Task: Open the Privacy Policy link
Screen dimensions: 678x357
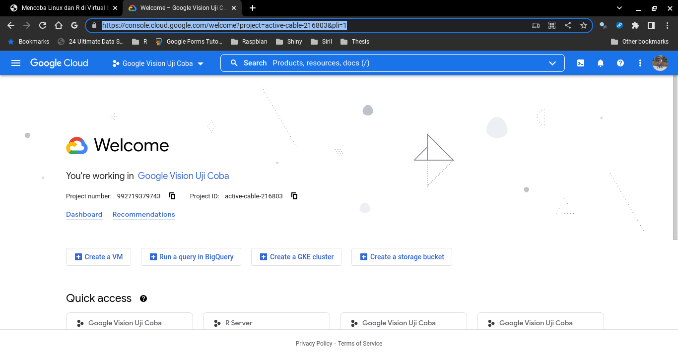Action: (314, 344)
